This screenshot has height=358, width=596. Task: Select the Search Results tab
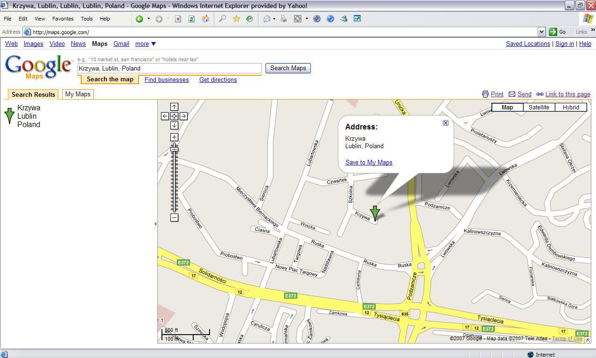[33, 94]
